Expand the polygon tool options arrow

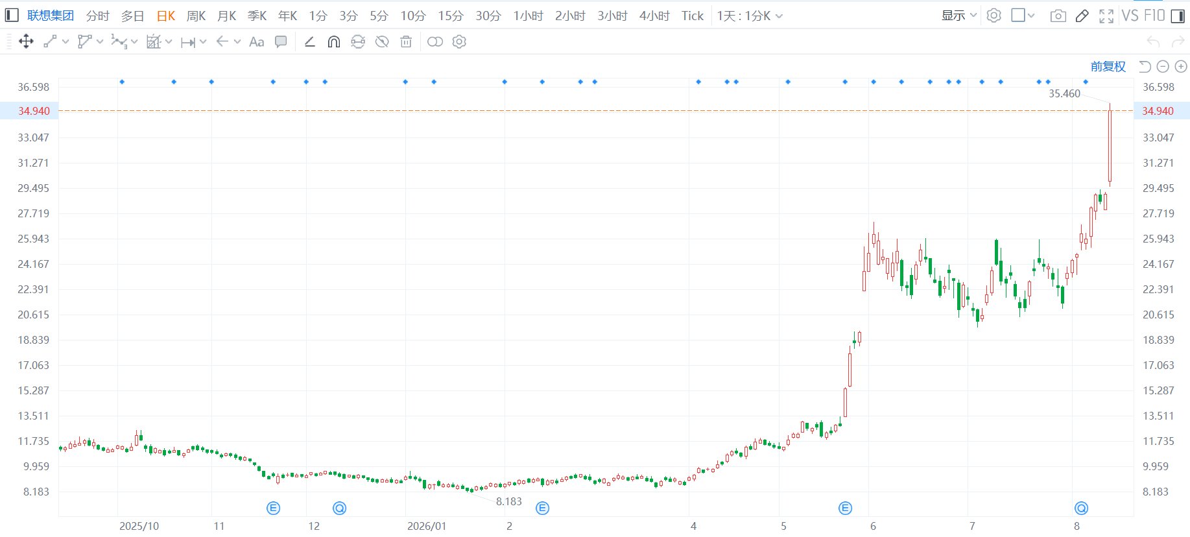coord(100,42)
